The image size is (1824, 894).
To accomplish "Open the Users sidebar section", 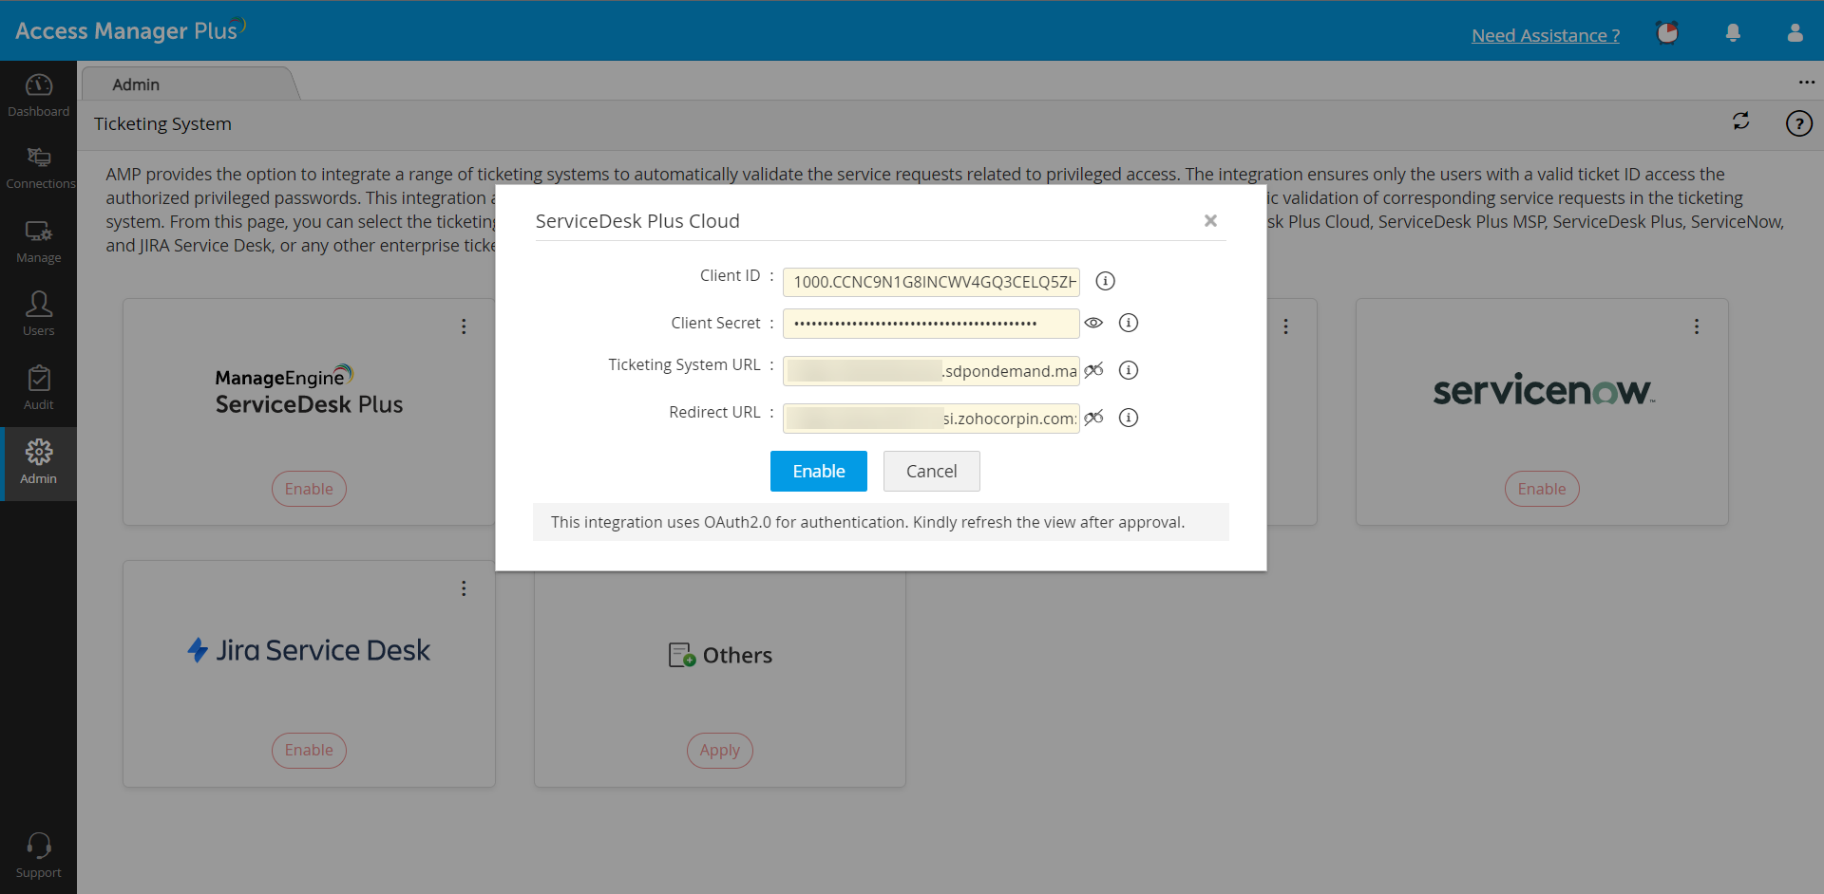I will (x=38, y=315).
